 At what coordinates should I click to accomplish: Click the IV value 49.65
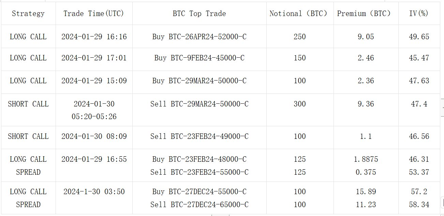[x=419, y=37]
